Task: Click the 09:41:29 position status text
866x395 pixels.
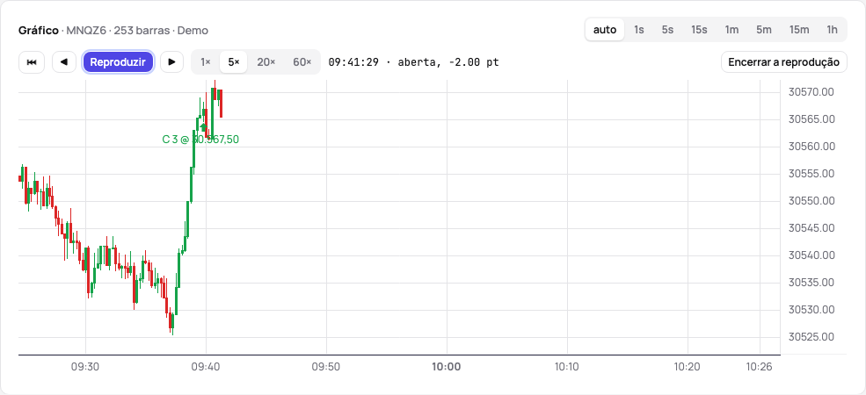Action: (414, 62)
